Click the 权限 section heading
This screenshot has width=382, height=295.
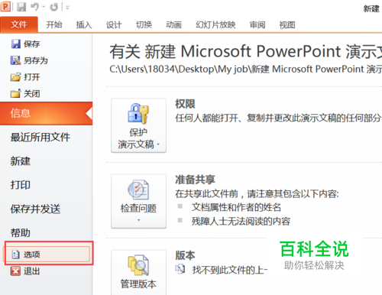[185, 104]
